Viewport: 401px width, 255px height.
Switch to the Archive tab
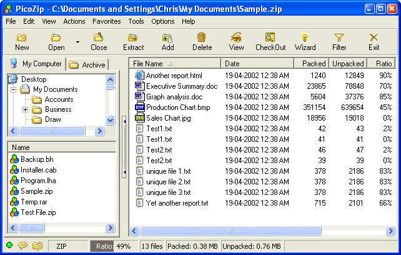tap(87, 65)
